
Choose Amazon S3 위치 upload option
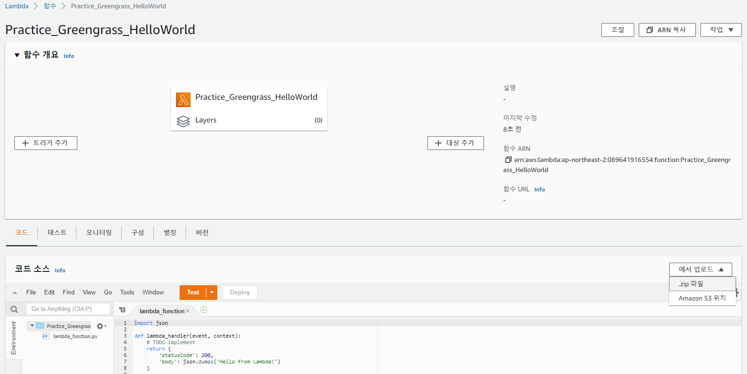(x=702, y=298)
